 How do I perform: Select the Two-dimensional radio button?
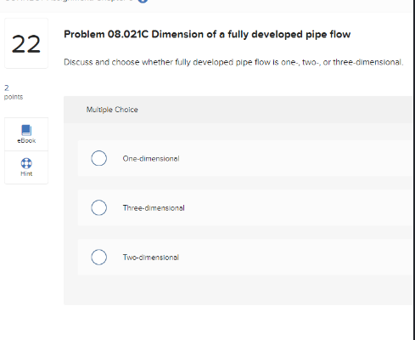click(x=99, y=257)
